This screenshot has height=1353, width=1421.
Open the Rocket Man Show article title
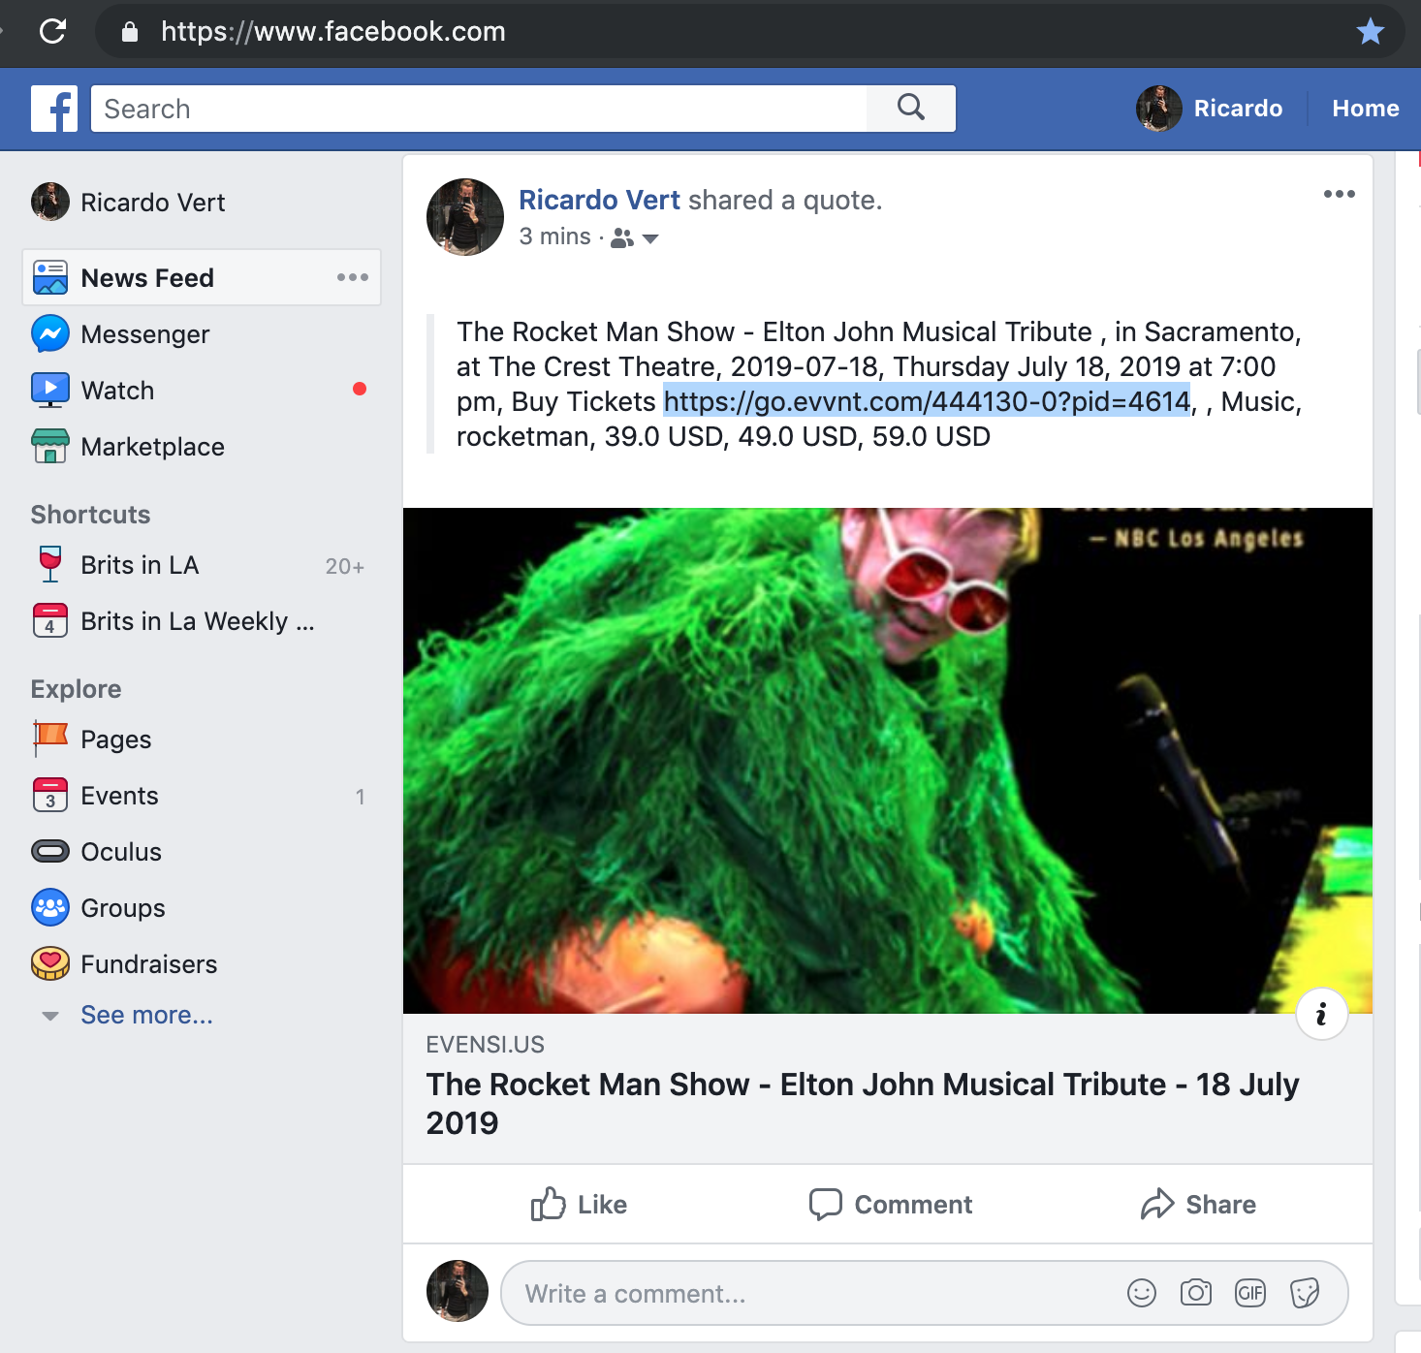point(863,1103)
